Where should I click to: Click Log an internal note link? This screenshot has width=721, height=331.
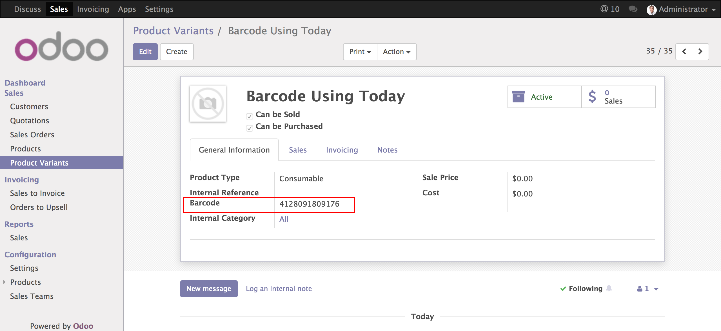(x=279, y=288)
